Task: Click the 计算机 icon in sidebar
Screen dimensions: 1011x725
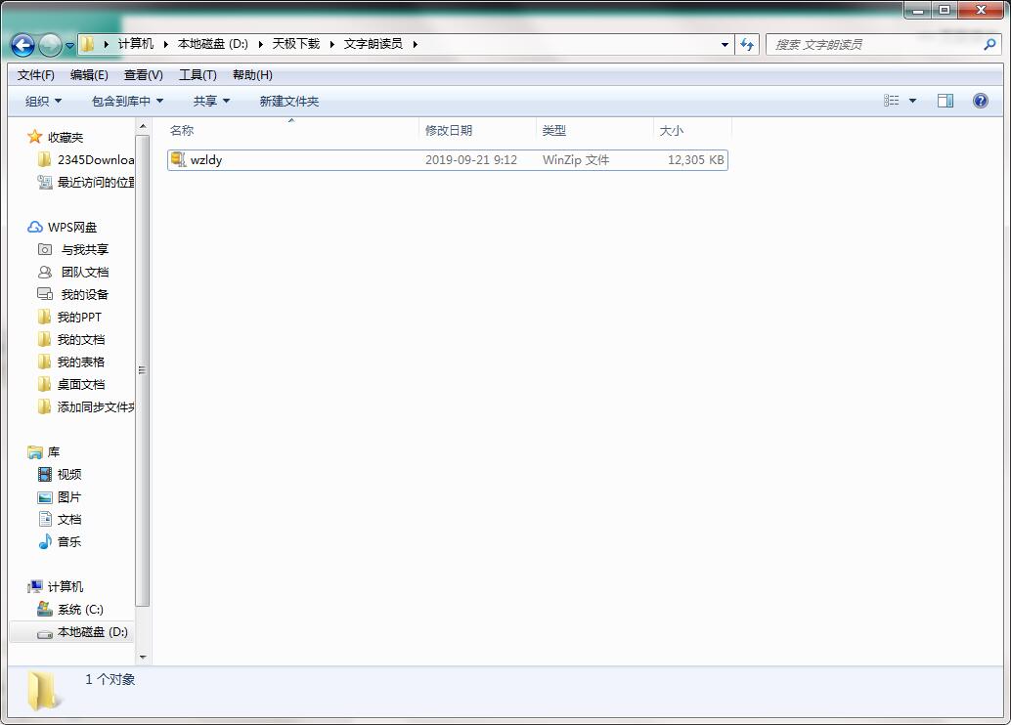Action: point(35,586)
